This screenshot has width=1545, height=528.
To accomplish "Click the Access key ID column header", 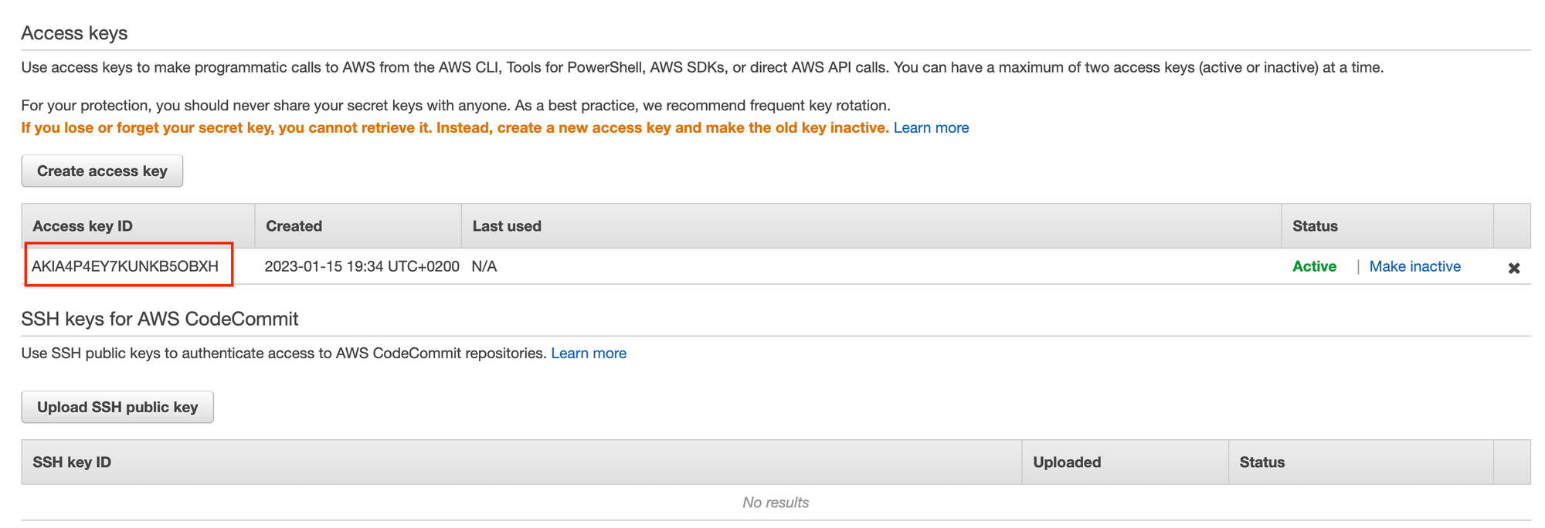I will 83,226.
